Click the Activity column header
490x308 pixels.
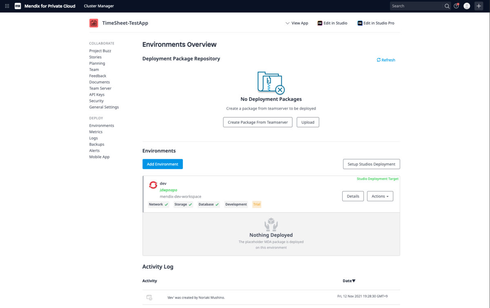click(x=149, y=281)
